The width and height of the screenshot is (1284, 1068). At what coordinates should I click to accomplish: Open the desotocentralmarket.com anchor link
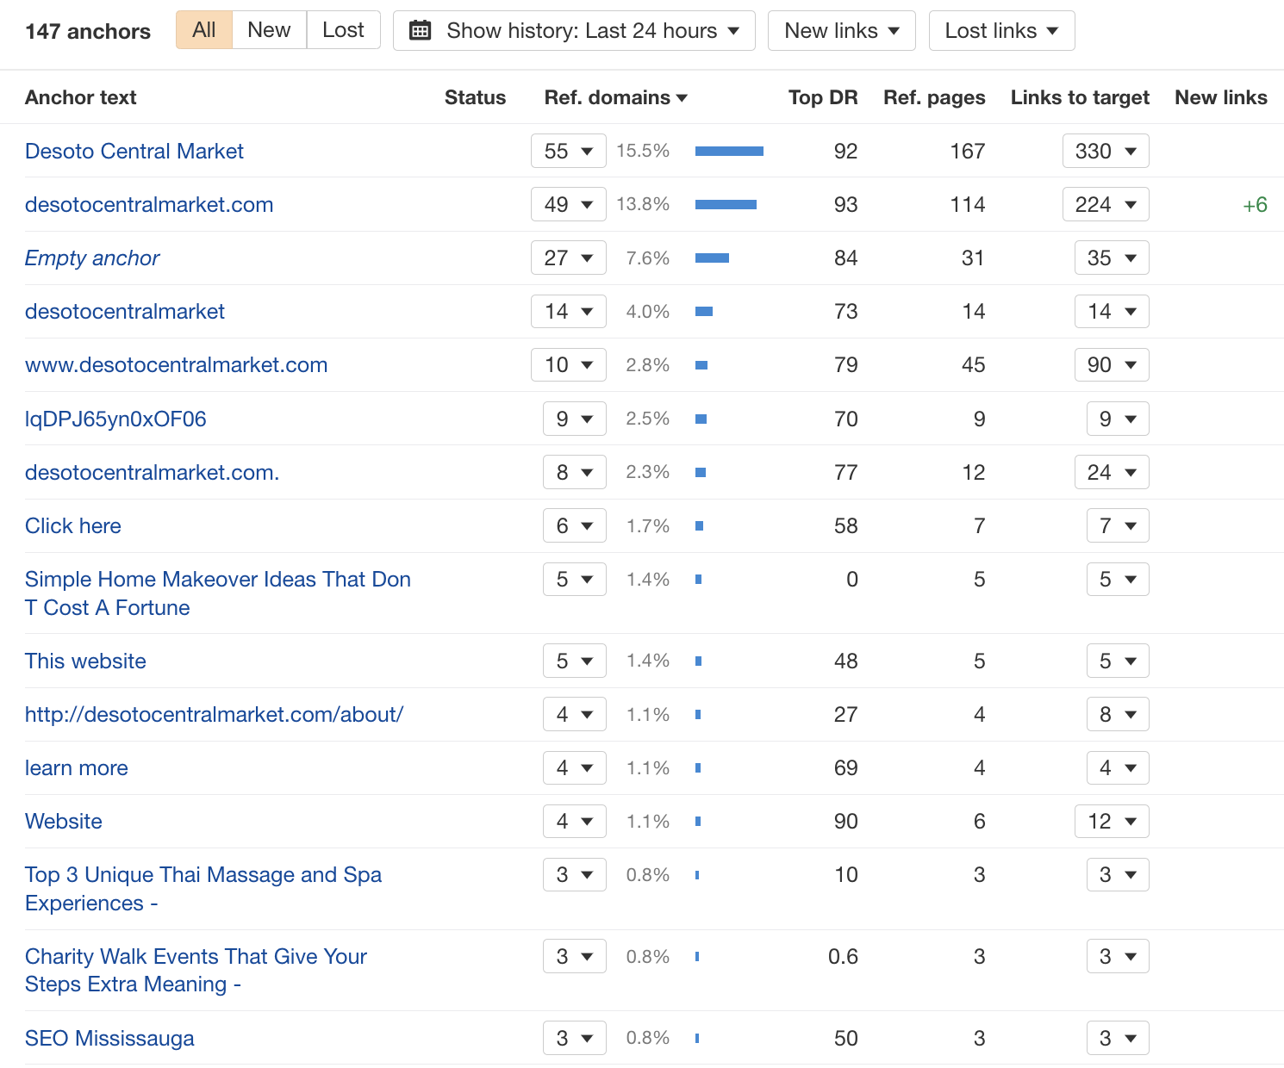[149, 204]
